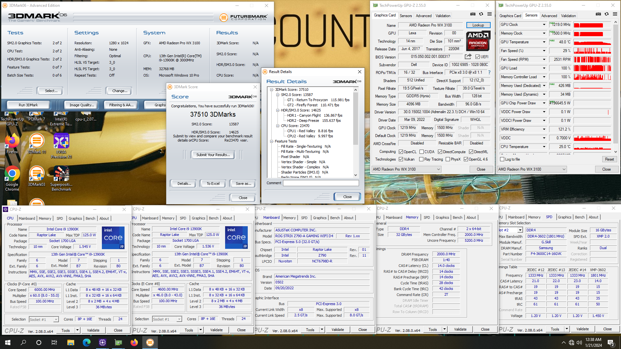
Task: Open the Fan Speed (RPM) sensor dropdown
Action: (x=544, y=59)
